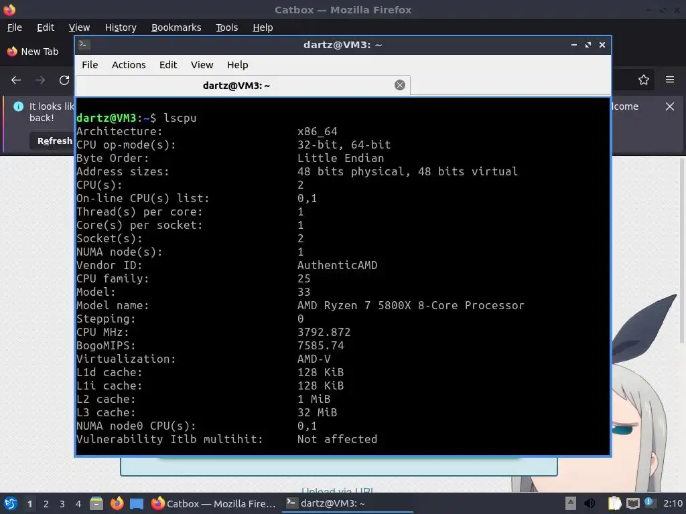Open Firefox Tools menu

226,27
